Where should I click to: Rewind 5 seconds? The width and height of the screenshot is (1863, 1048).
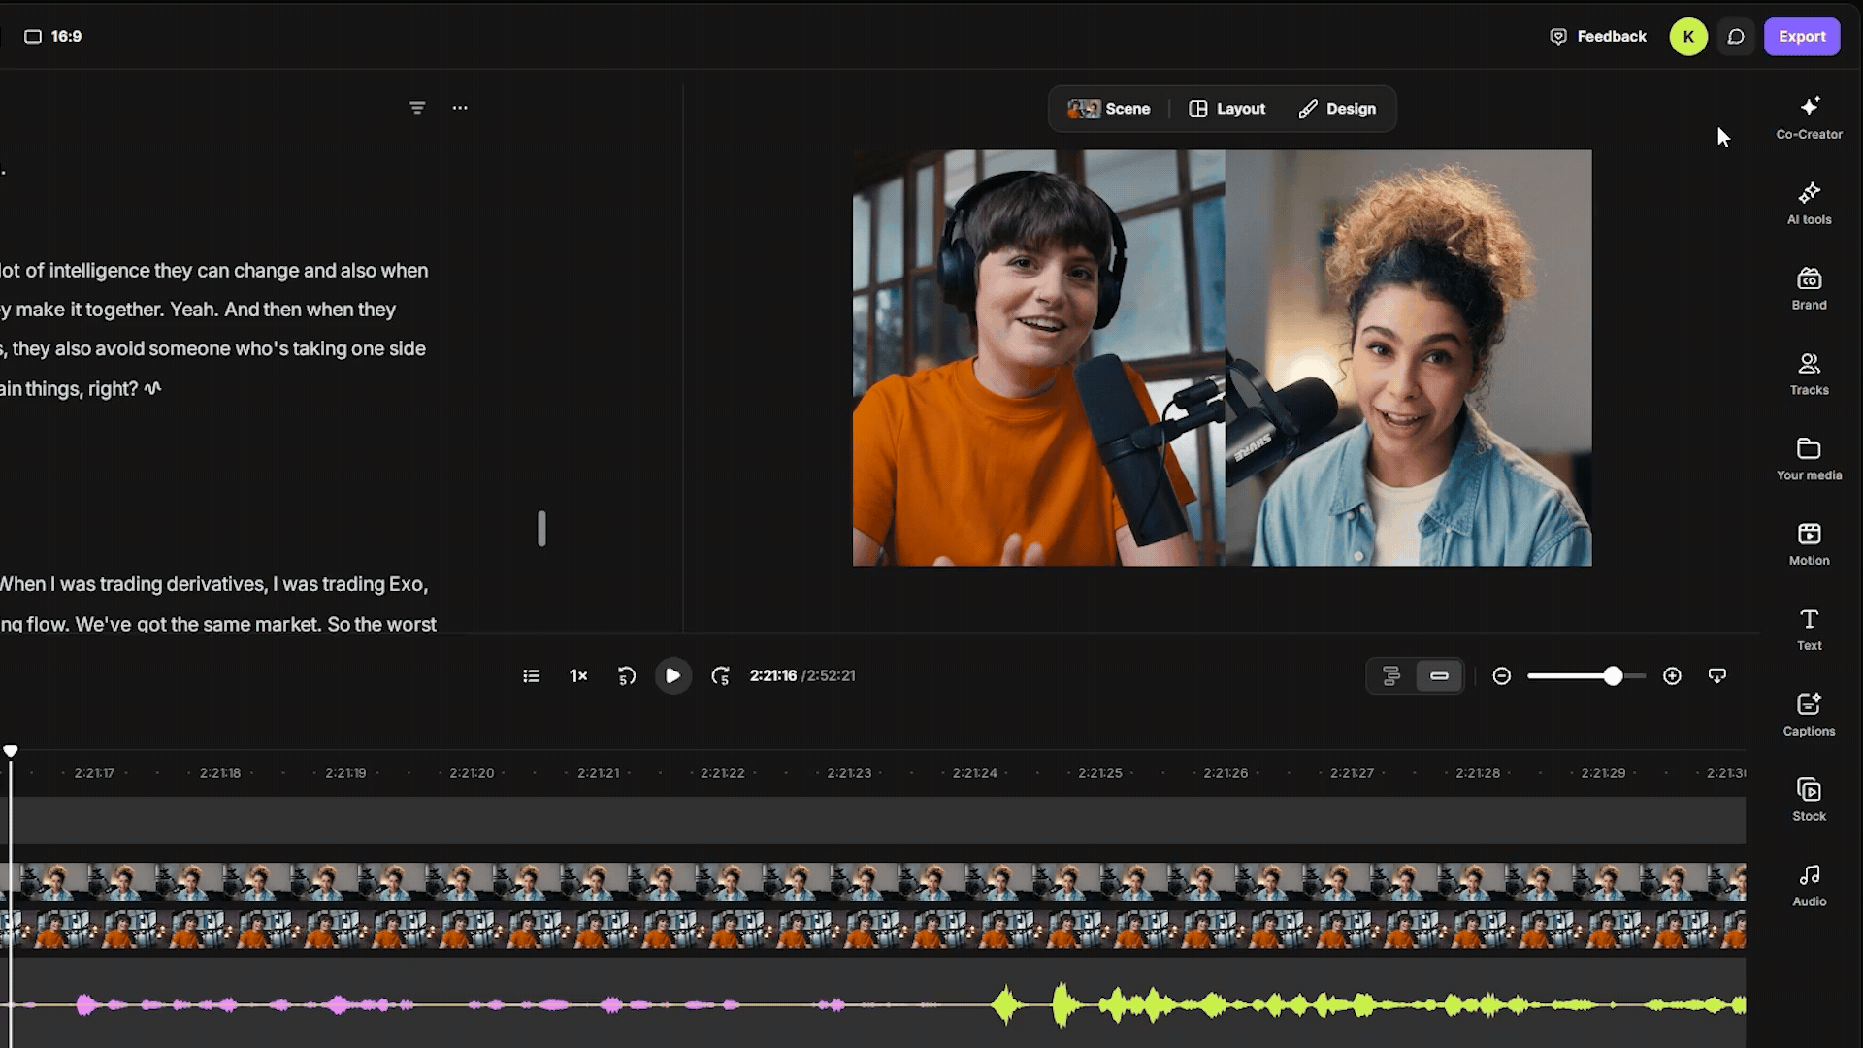627,676
